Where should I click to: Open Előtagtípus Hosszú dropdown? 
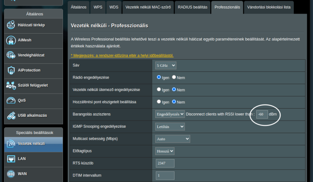point(165,151)
